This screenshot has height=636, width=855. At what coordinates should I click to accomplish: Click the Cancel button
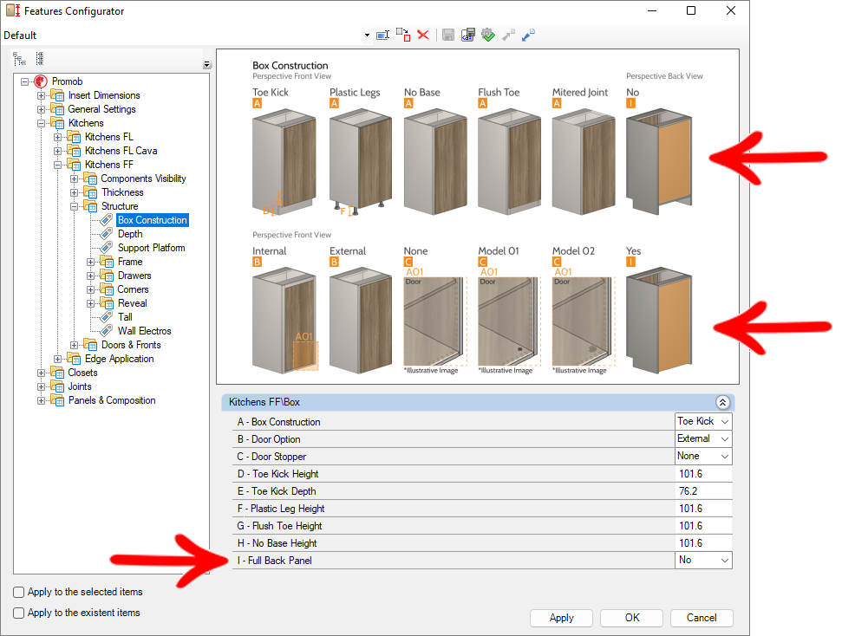tap(702, 618)
